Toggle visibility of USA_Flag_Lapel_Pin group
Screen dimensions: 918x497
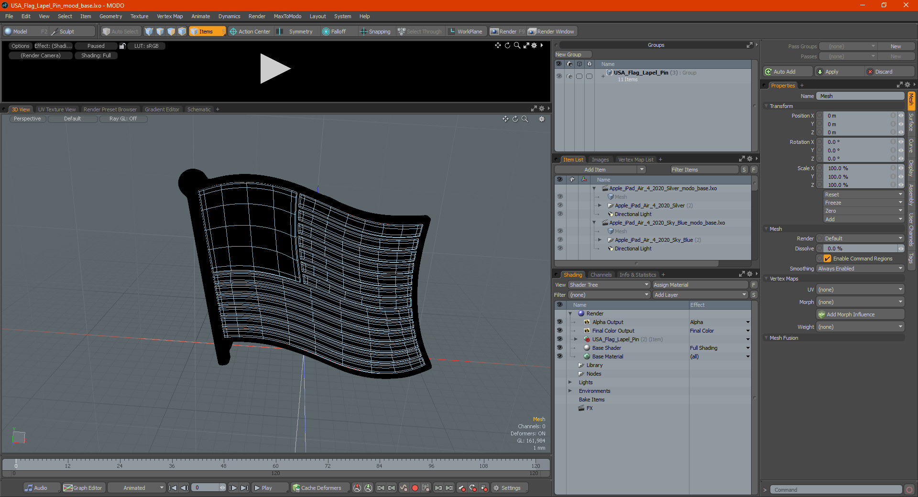[558, 76]
